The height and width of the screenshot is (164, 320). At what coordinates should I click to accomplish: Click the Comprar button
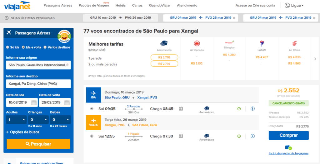click(288, 136)
